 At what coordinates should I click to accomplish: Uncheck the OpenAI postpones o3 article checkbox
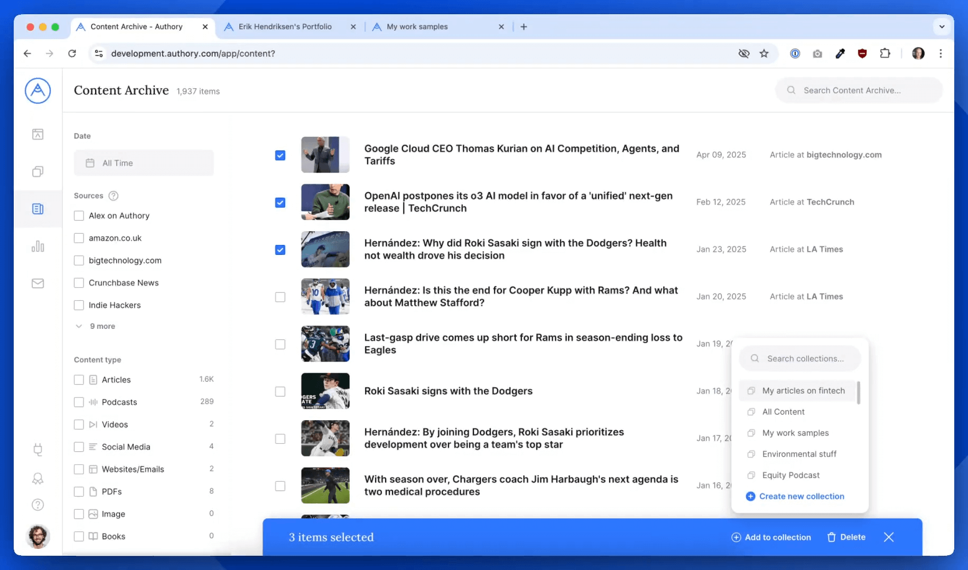280,203
